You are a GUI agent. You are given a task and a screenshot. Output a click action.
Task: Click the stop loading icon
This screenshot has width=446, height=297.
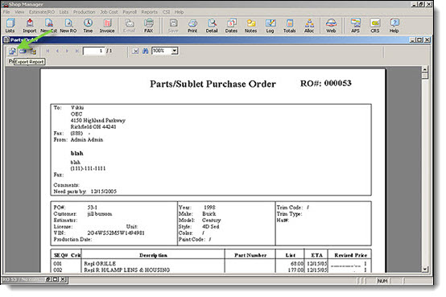135,51
